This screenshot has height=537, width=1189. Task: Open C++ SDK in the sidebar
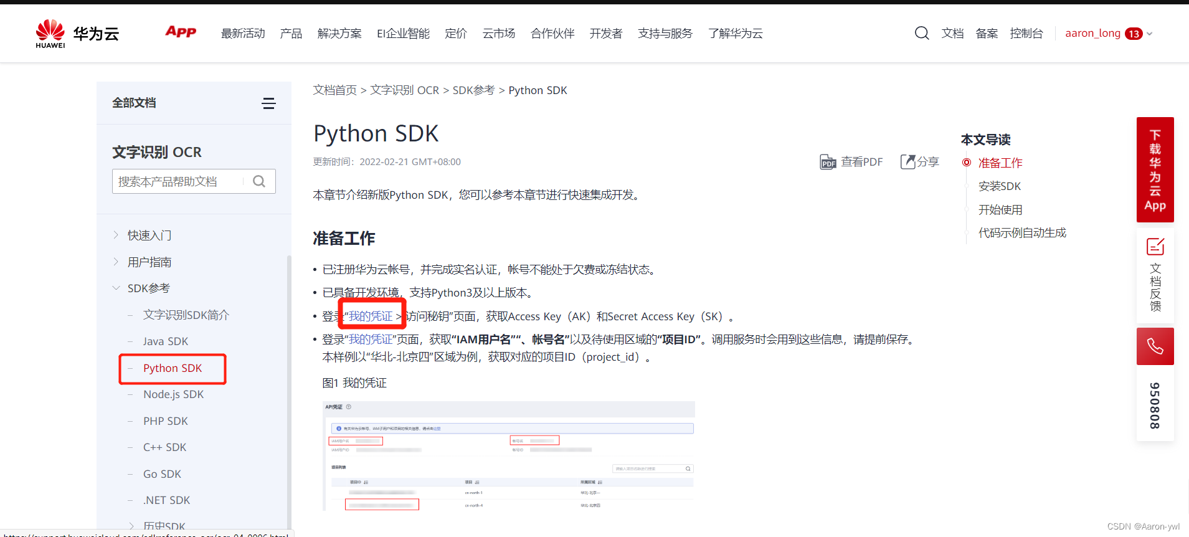click(165, 447)
